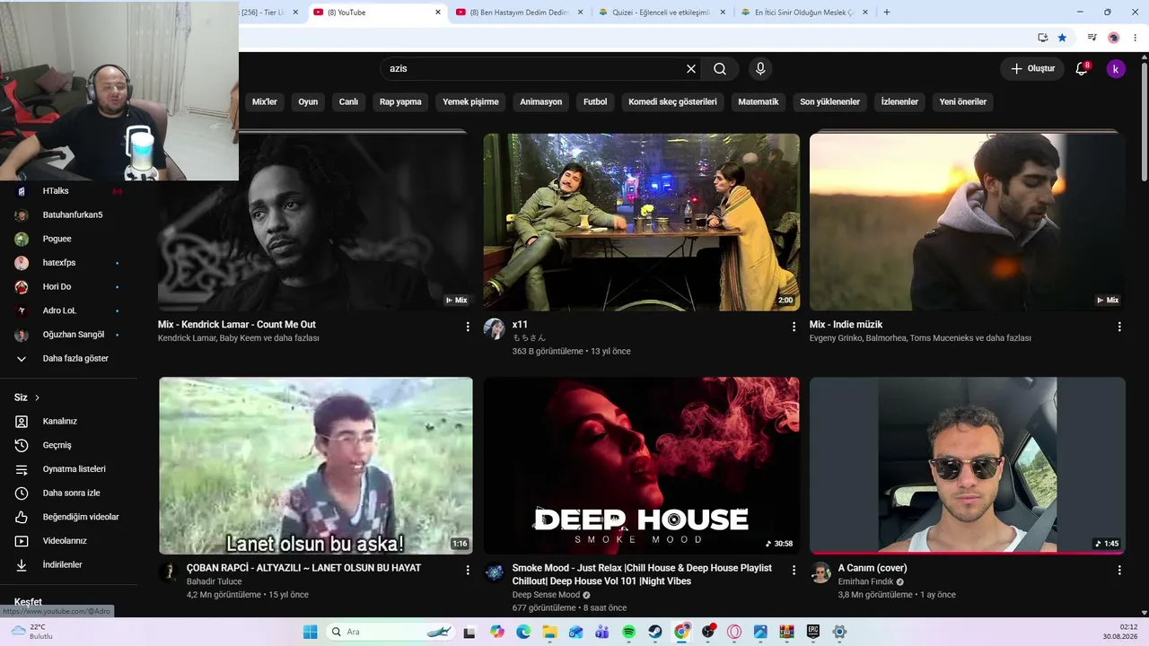The image size is (1149, 646).
Task: Open Daha sonra izle in the sidebar
Action: (x=69, y=493)
